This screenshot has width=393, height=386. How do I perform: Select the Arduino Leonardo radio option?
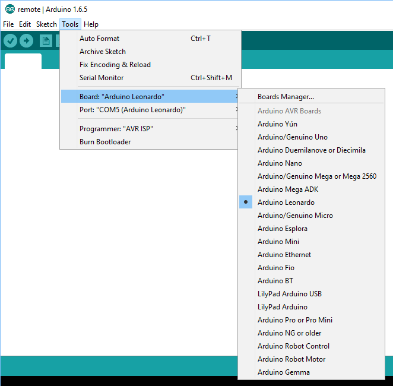(286, 203)
